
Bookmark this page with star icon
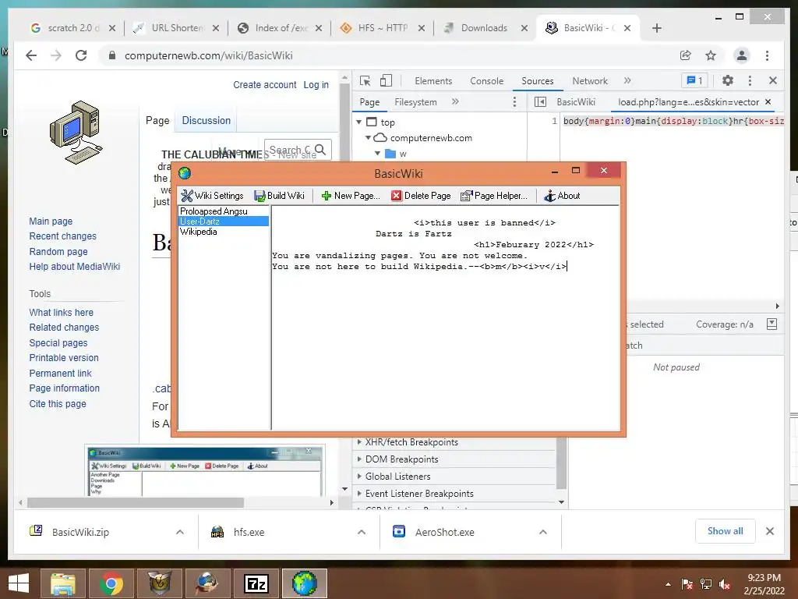pyautogui.click(x=711, y=55)
